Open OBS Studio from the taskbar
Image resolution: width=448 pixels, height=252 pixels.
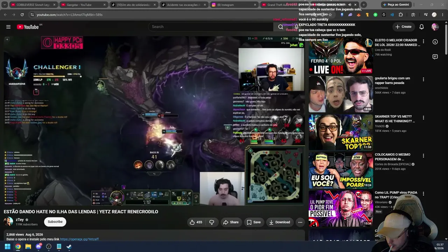click(49, 246)
